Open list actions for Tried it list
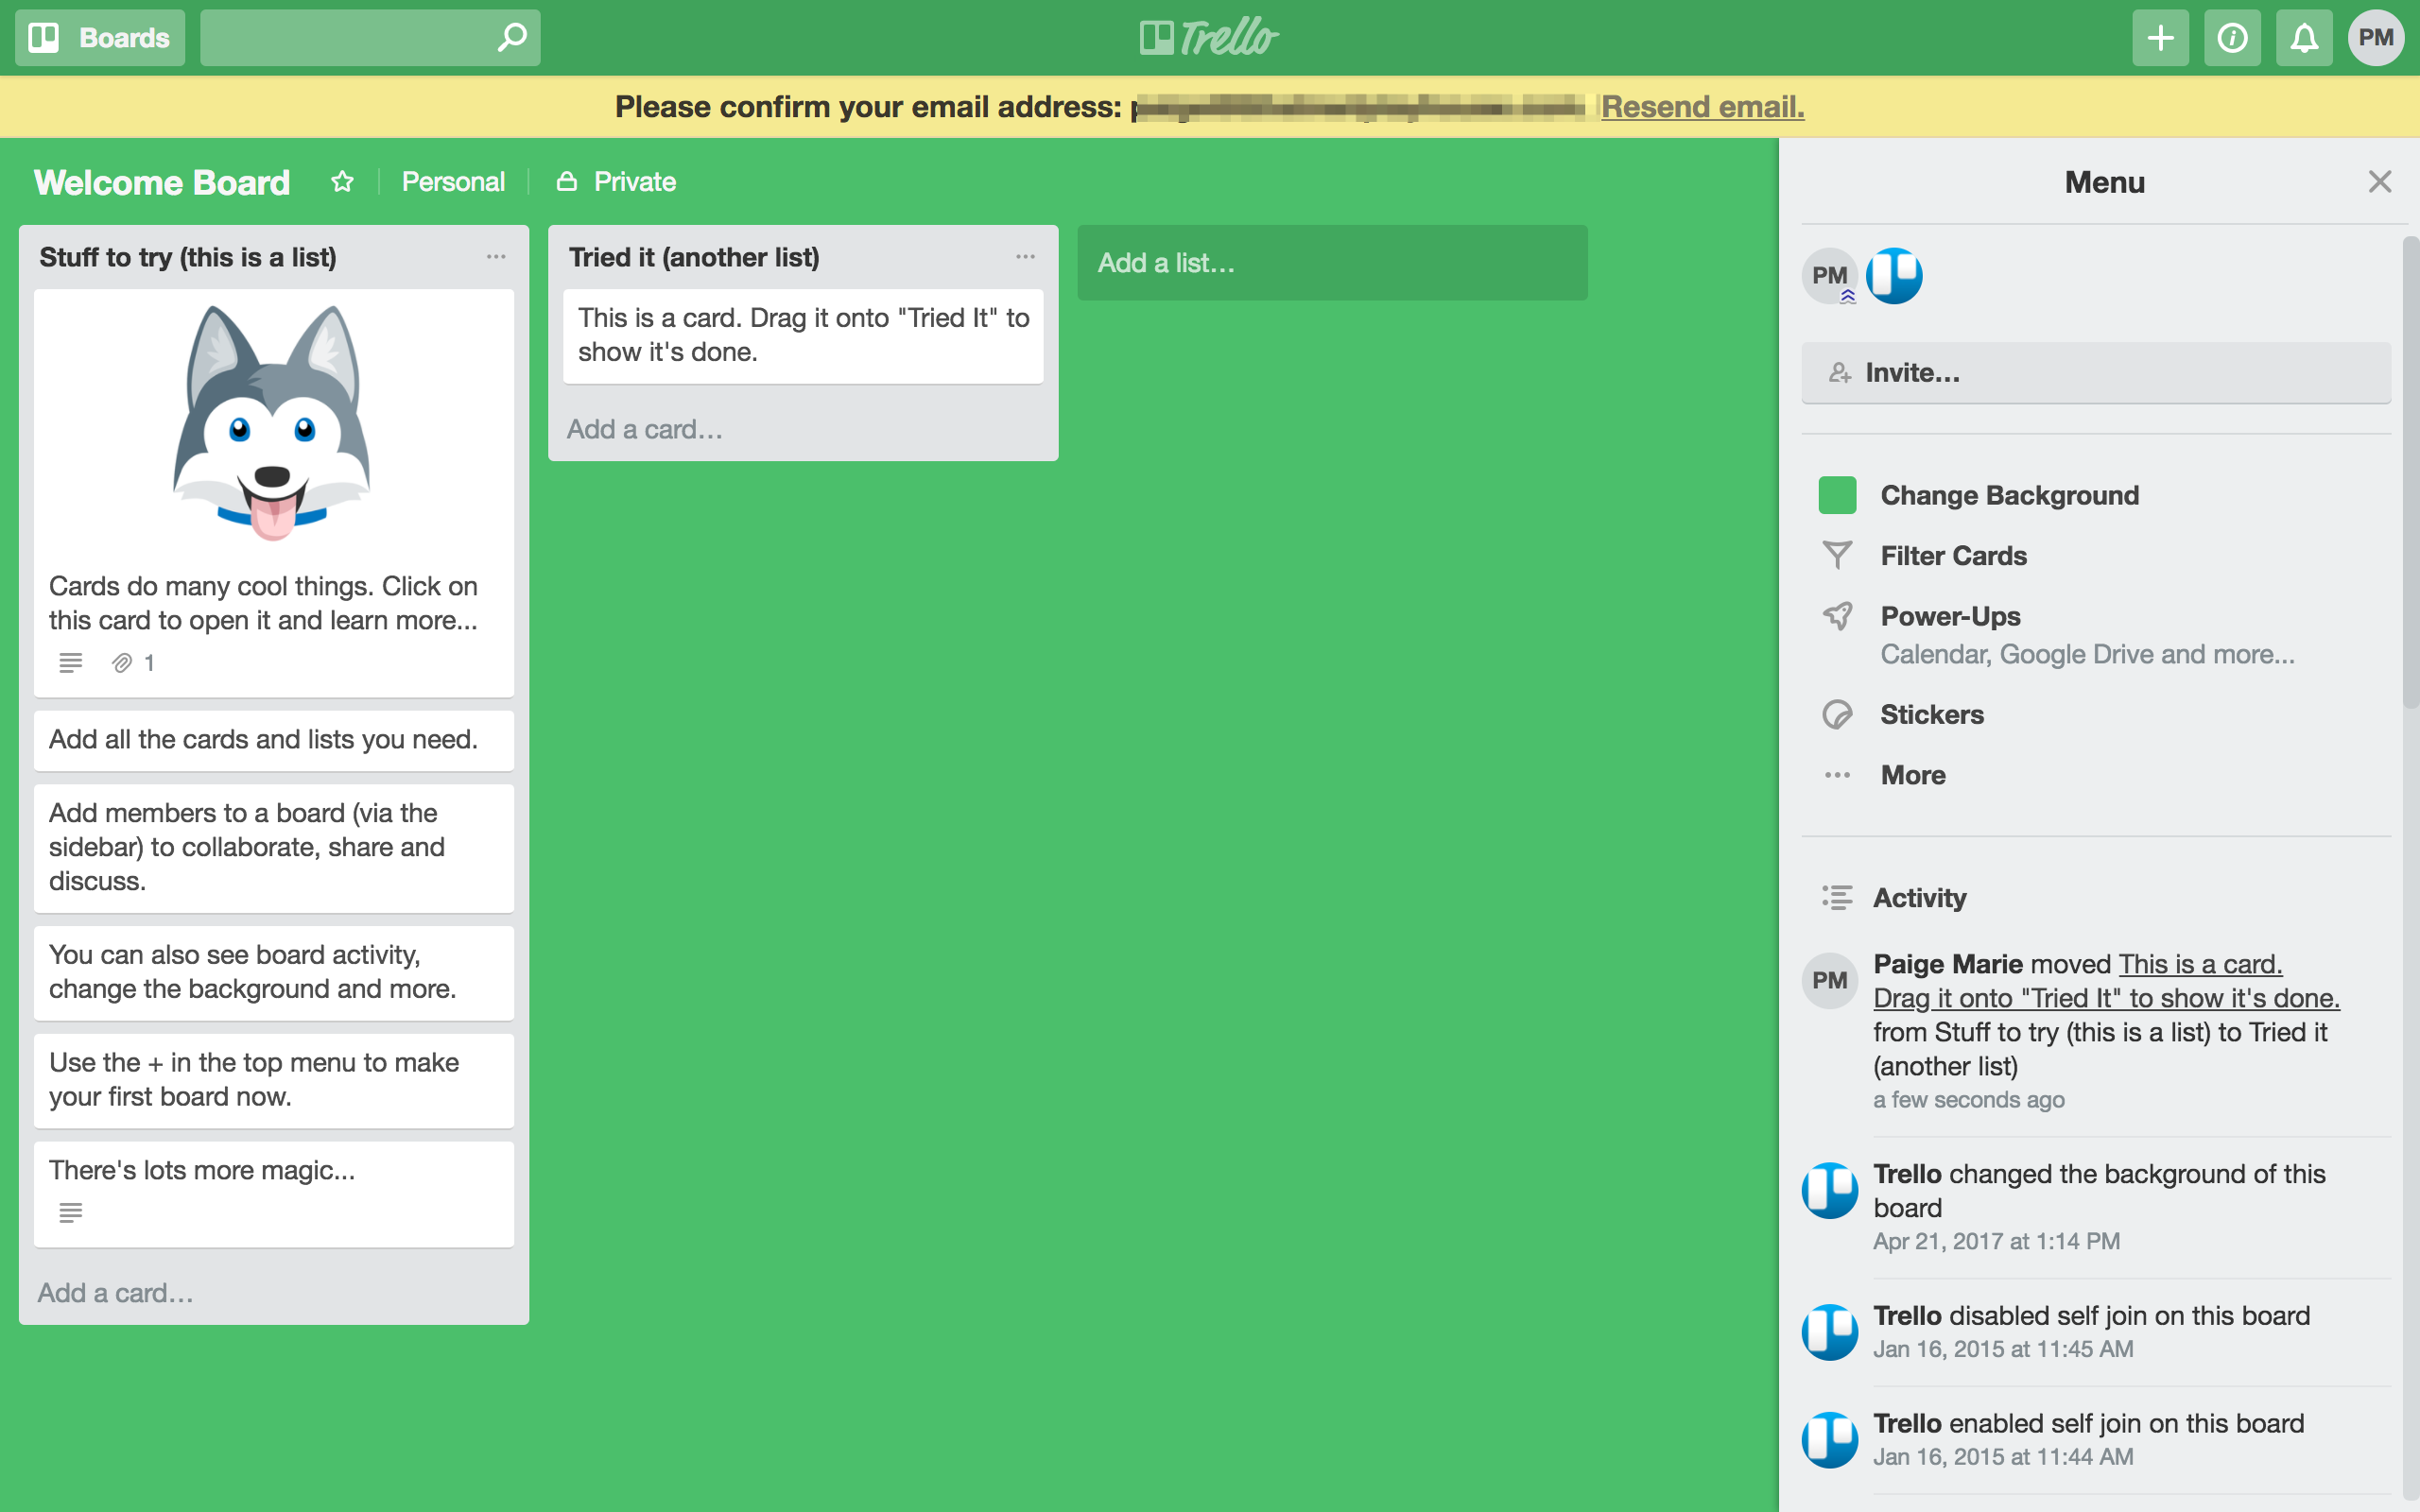 coord(1025,257)
